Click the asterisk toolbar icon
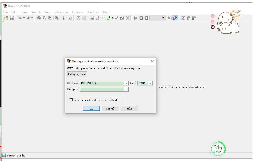The width and height of the screenshot is (254, 161). (x=117, y=18)
